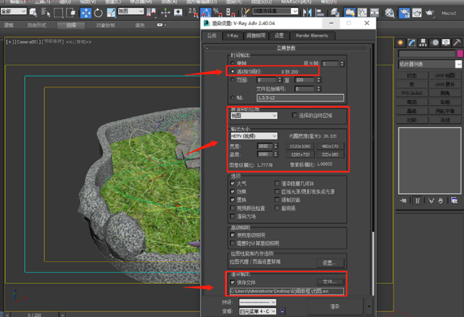Switch to the Render Elements tab
The image size is (464, 317).
(312, 36)
